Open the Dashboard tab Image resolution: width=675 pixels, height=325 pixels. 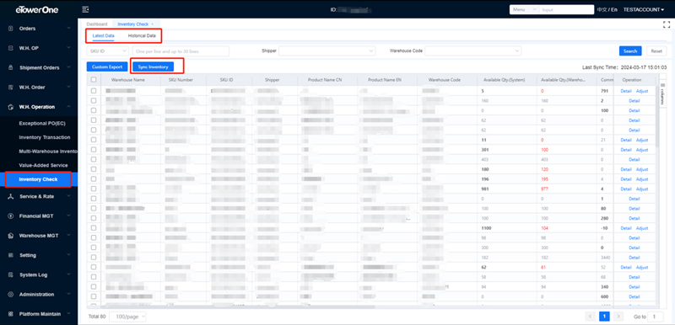[97, 24]
